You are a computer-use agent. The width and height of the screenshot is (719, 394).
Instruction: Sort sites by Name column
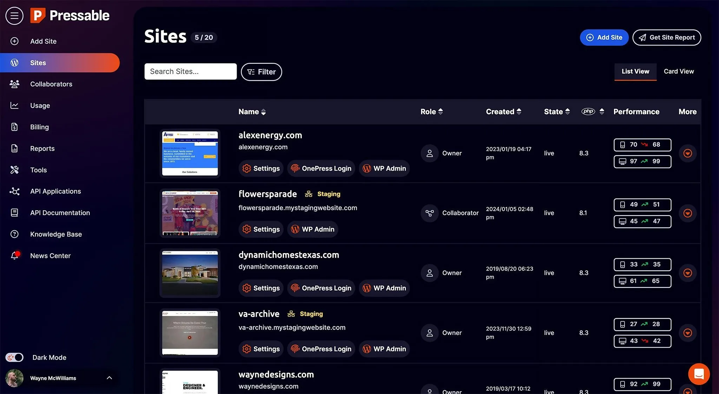tap(252, 112)
